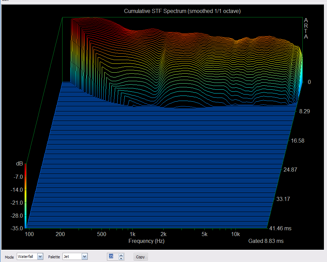Click the -14.0 dB scale label
Image resolution: width=327 pixels, height=262 pixels.
click(17, 190)
